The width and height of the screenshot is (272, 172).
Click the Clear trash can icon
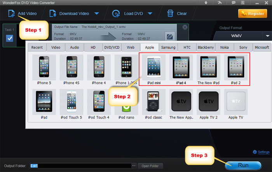pos(170,14)
